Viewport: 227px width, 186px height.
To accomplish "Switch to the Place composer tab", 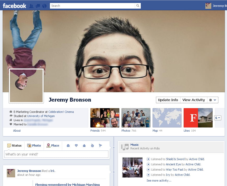I will coord(53,146).
